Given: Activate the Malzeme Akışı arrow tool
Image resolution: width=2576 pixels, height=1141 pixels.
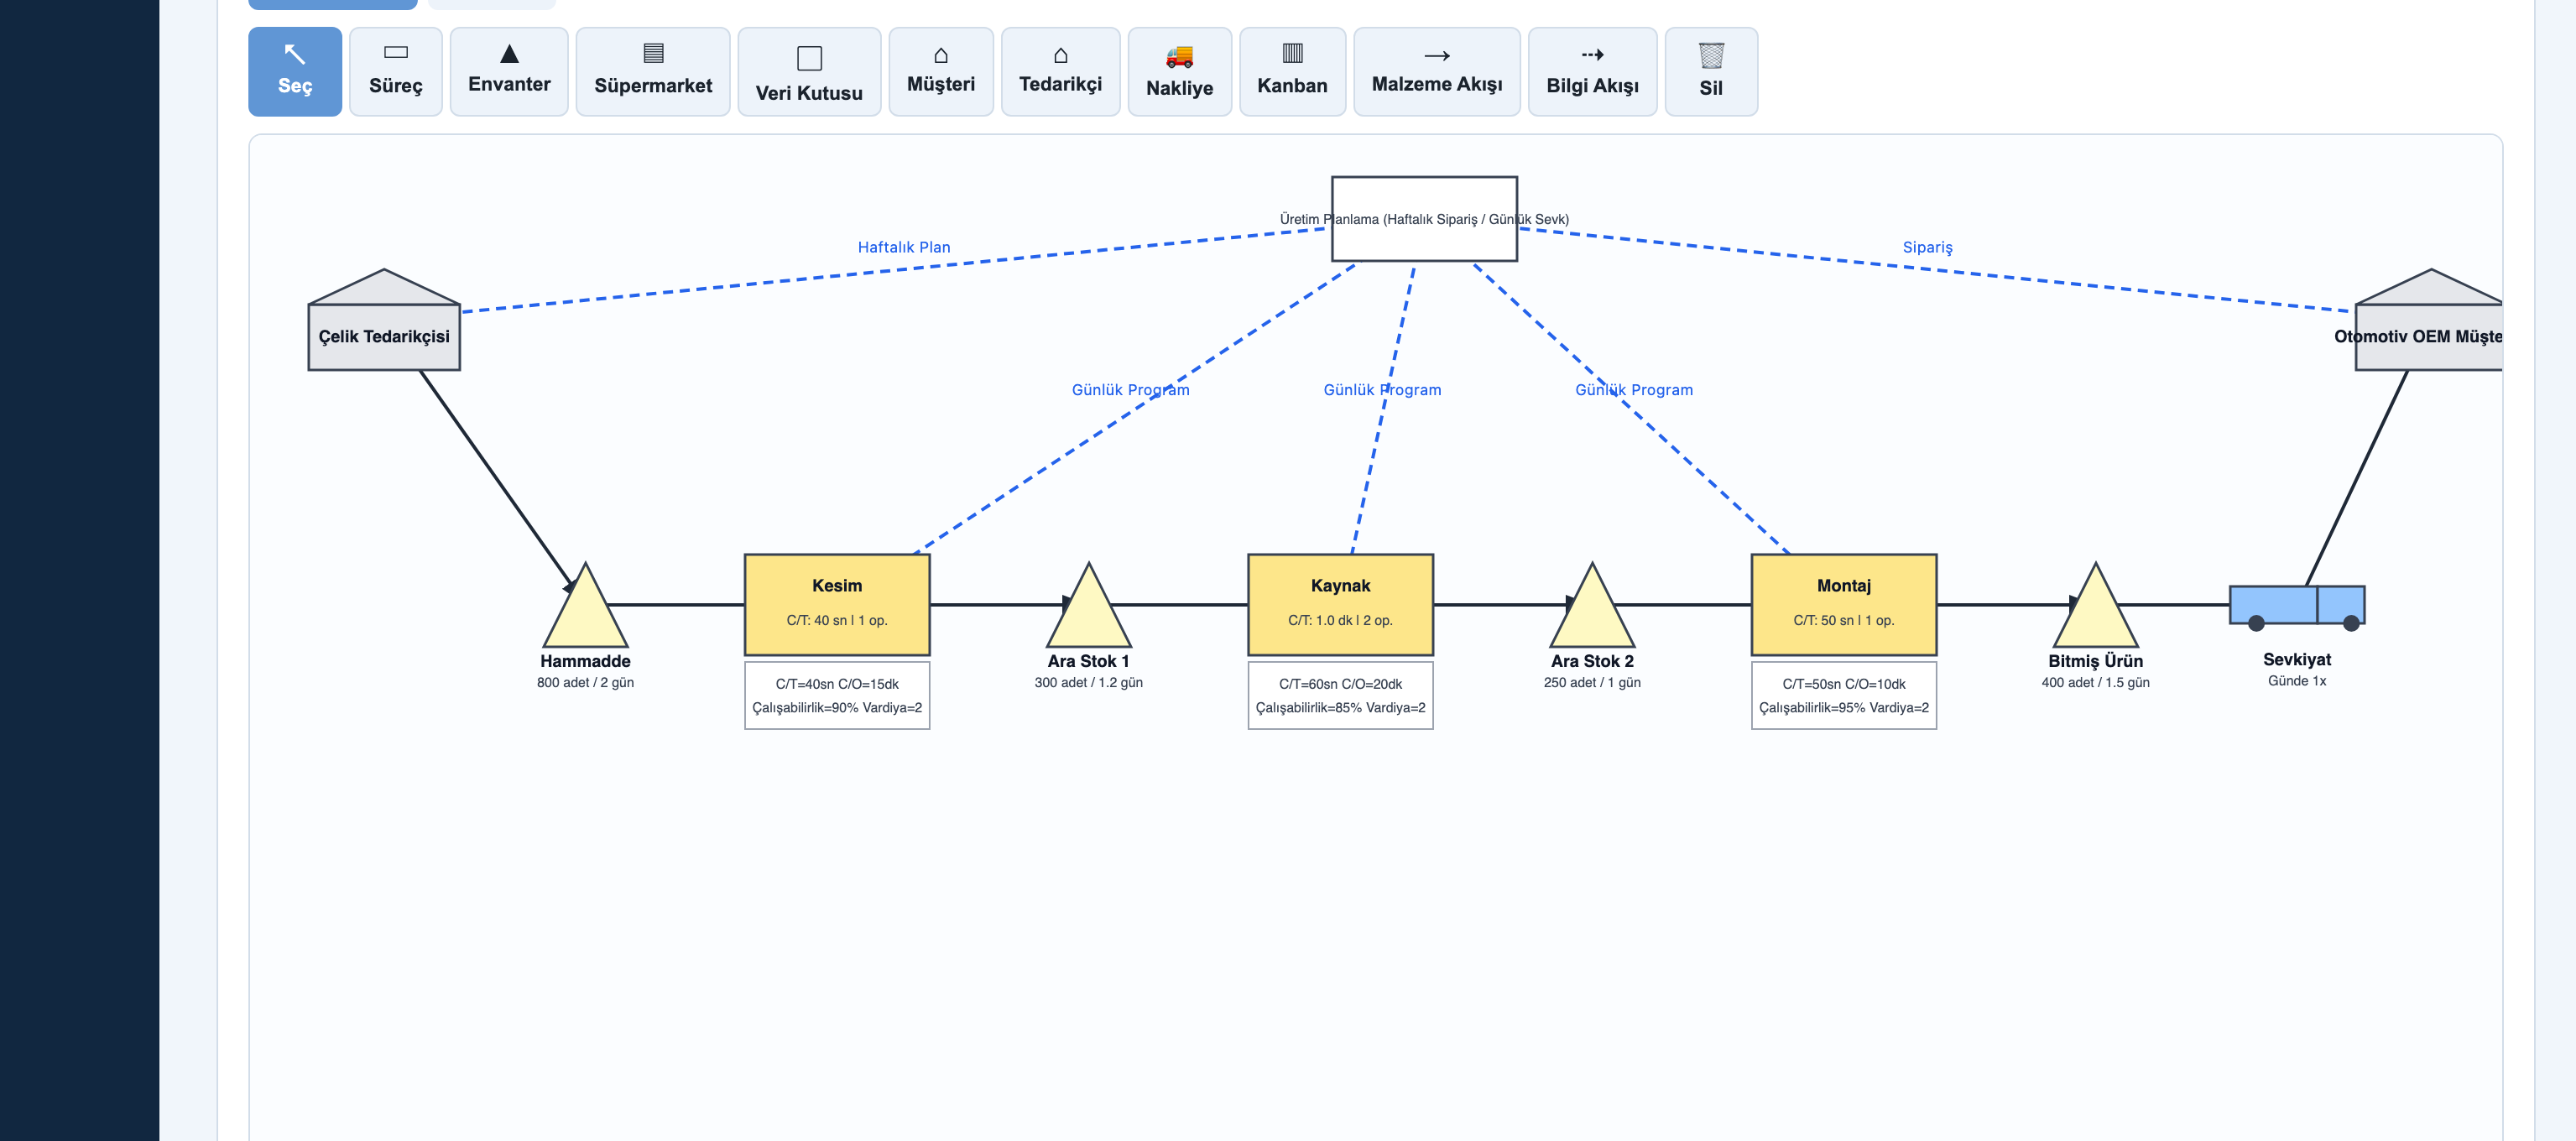Looking at the screenshot, I should tap(1437, 71).
